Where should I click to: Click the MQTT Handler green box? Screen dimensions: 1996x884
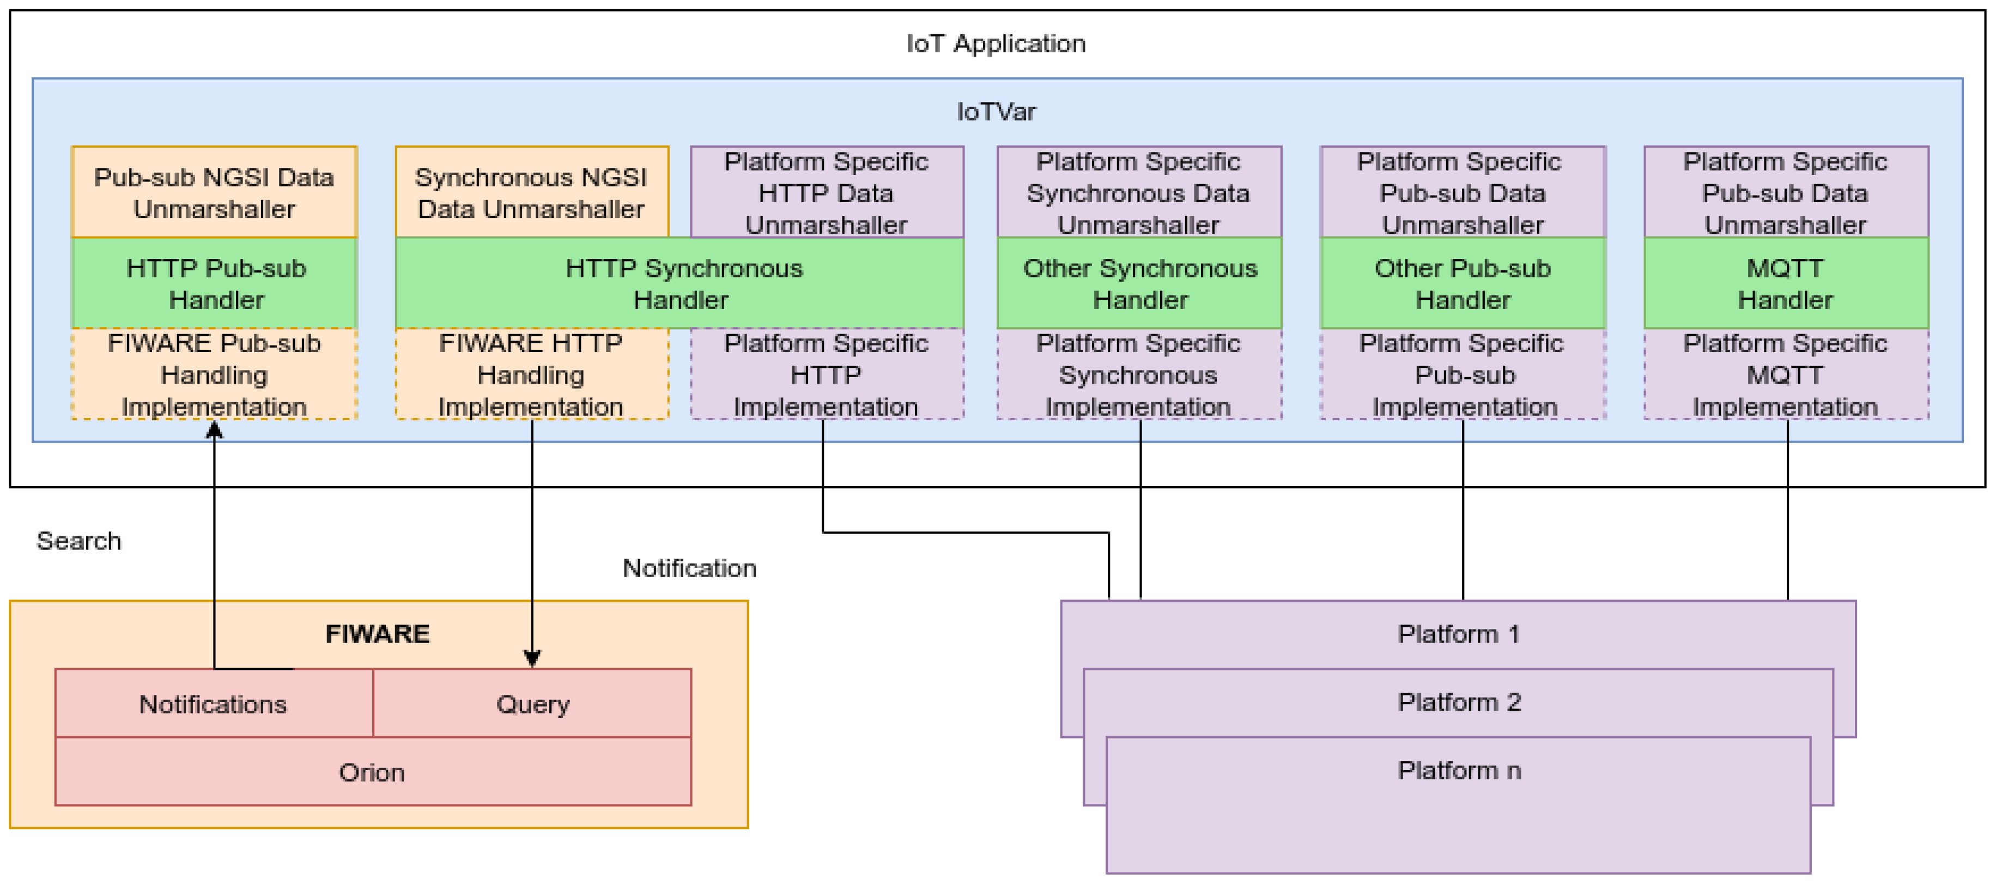click(x=1785, y=283)
